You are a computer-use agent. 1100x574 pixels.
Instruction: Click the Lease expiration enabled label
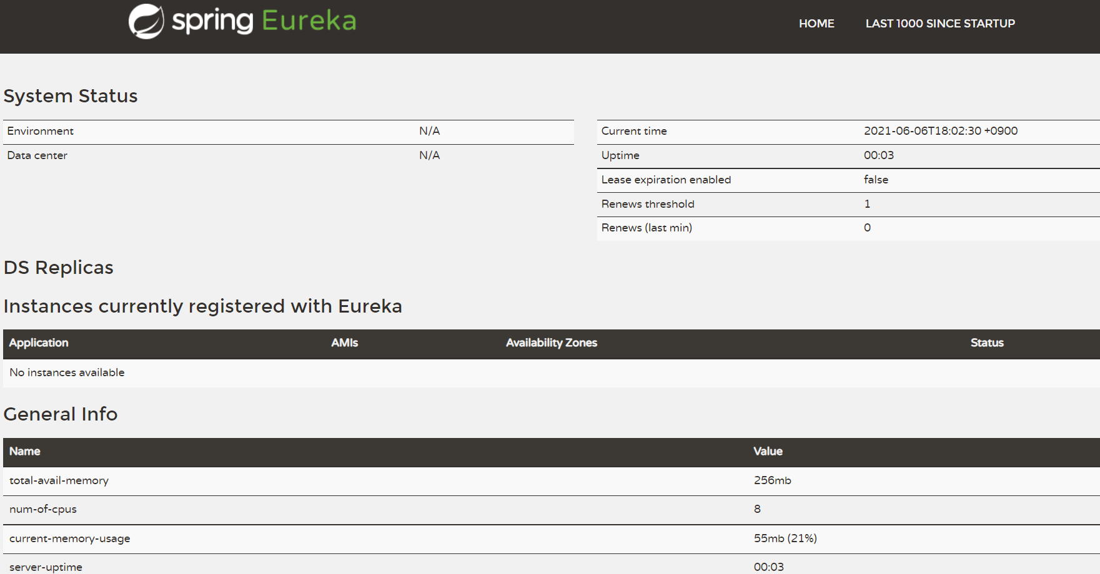click(666, 180)
